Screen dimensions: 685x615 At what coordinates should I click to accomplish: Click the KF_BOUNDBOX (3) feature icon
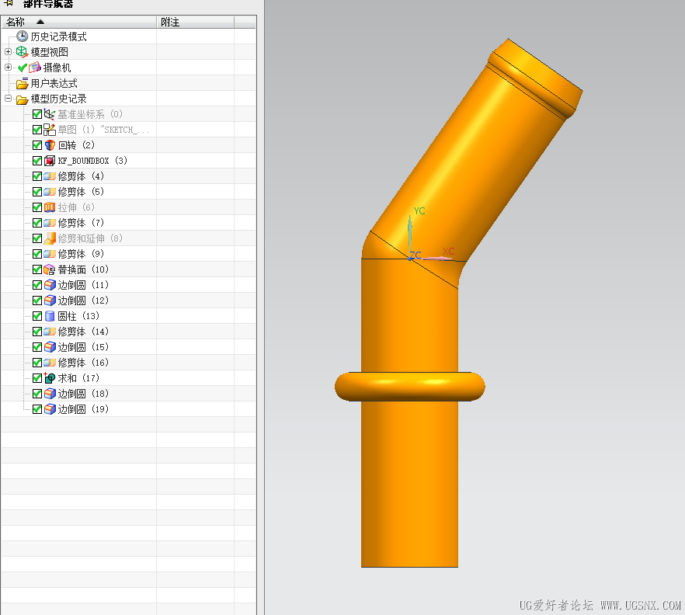click(50, 161)
